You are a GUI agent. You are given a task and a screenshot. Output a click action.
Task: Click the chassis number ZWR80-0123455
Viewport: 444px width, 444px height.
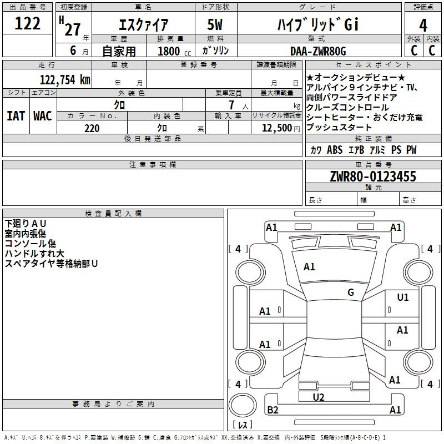pos(373,177)
